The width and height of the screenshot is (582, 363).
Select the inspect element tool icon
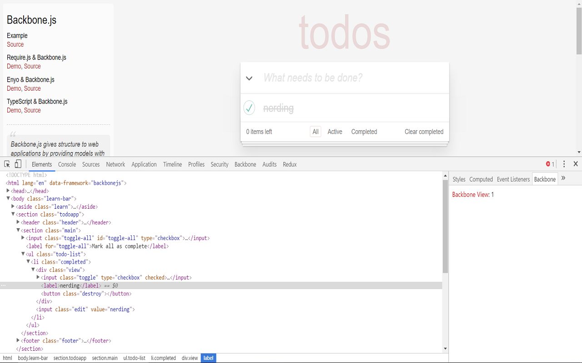pyautogui.click(x=6, y=164)
